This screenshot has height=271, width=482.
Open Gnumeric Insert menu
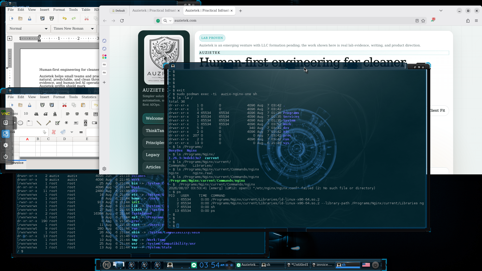[x=44, y=97]
